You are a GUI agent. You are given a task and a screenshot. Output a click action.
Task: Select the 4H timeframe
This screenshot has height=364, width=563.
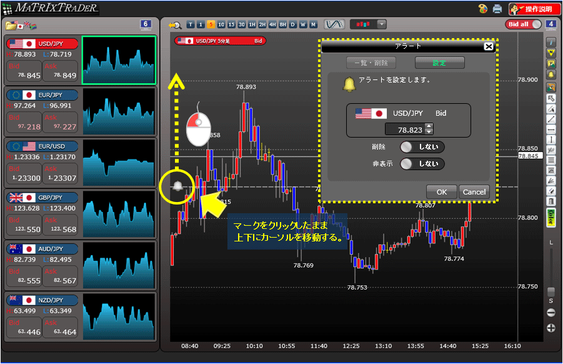click(272, 24)
